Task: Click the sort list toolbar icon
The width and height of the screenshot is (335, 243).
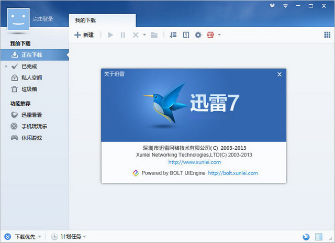Action: 173,35
